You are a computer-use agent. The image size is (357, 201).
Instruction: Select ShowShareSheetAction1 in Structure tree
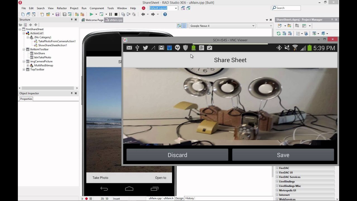[x=52, y=45]
